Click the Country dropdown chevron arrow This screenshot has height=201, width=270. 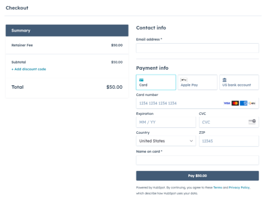click(191, 141)
